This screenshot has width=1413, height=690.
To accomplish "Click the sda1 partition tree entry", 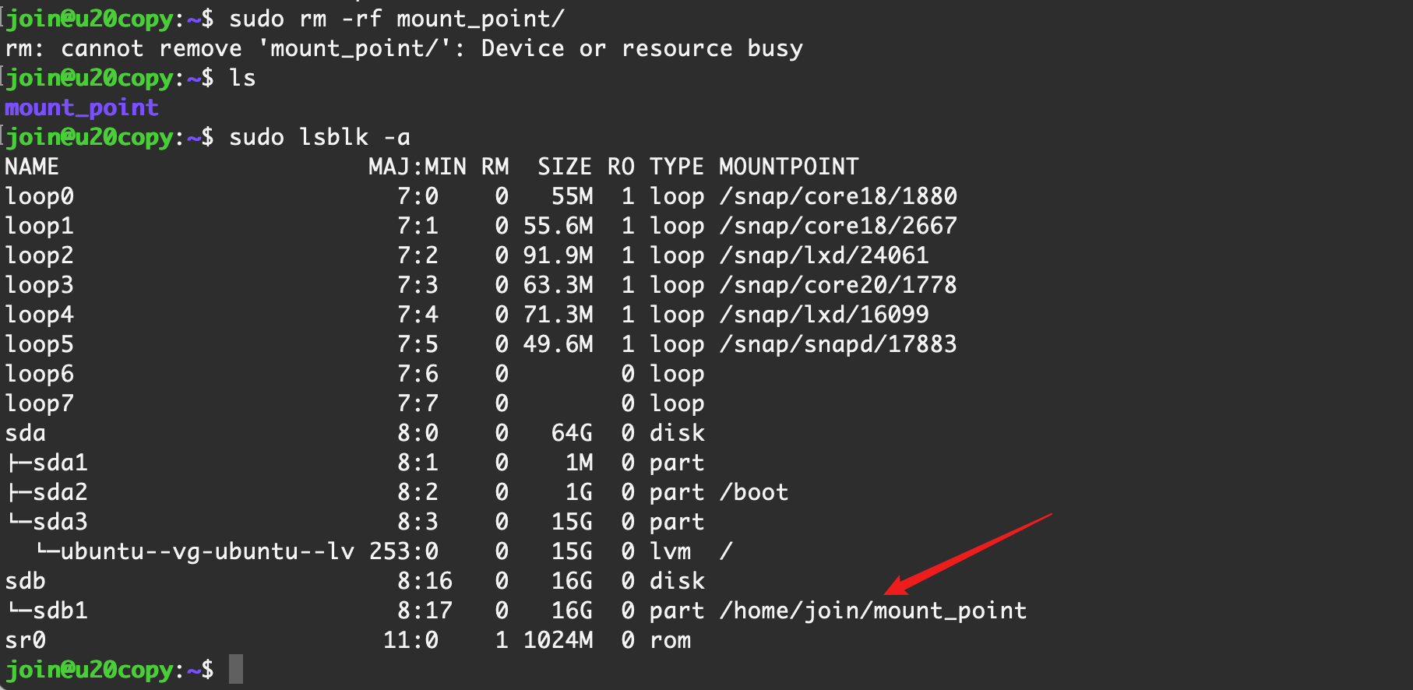I will tap(59, 463).
